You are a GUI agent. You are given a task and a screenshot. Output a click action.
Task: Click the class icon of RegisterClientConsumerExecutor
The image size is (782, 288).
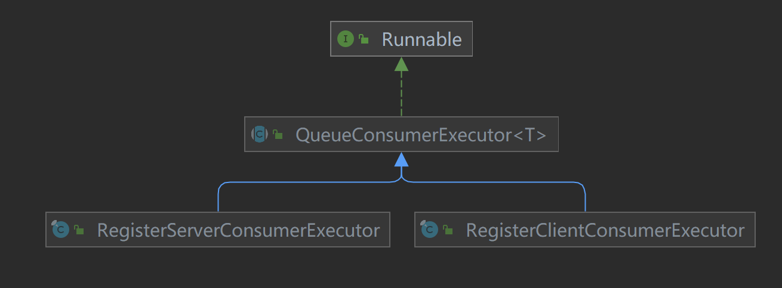pos(429,230)
